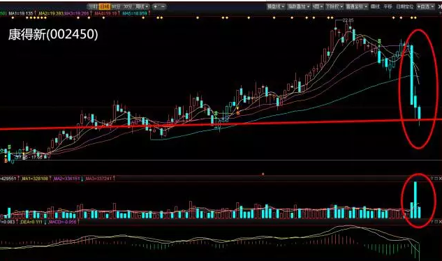
Task: Click the MACD panel control icons at right edge
Action: (x=436, y=222)
